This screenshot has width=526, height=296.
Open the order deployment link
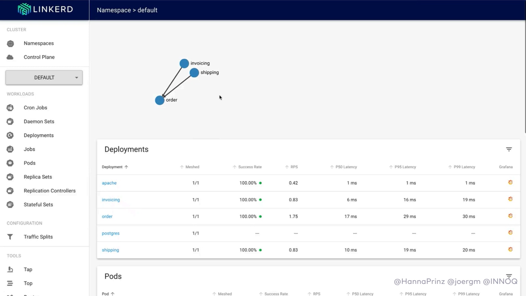coord(107,216)
